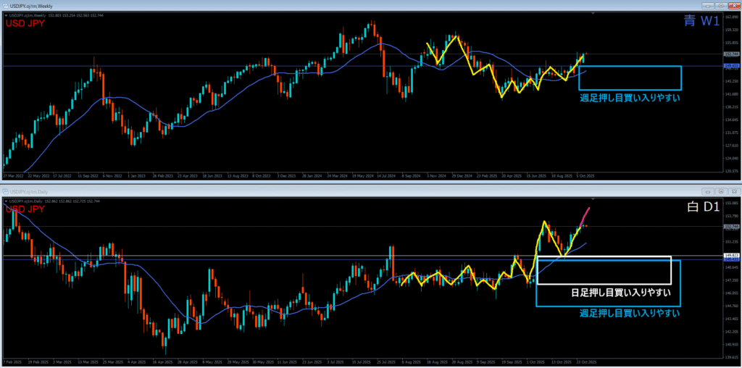Screen dimensions: 742x368
Task: Click the chart shift triangle atop the Weekly chart
Action: click(593, 14)
